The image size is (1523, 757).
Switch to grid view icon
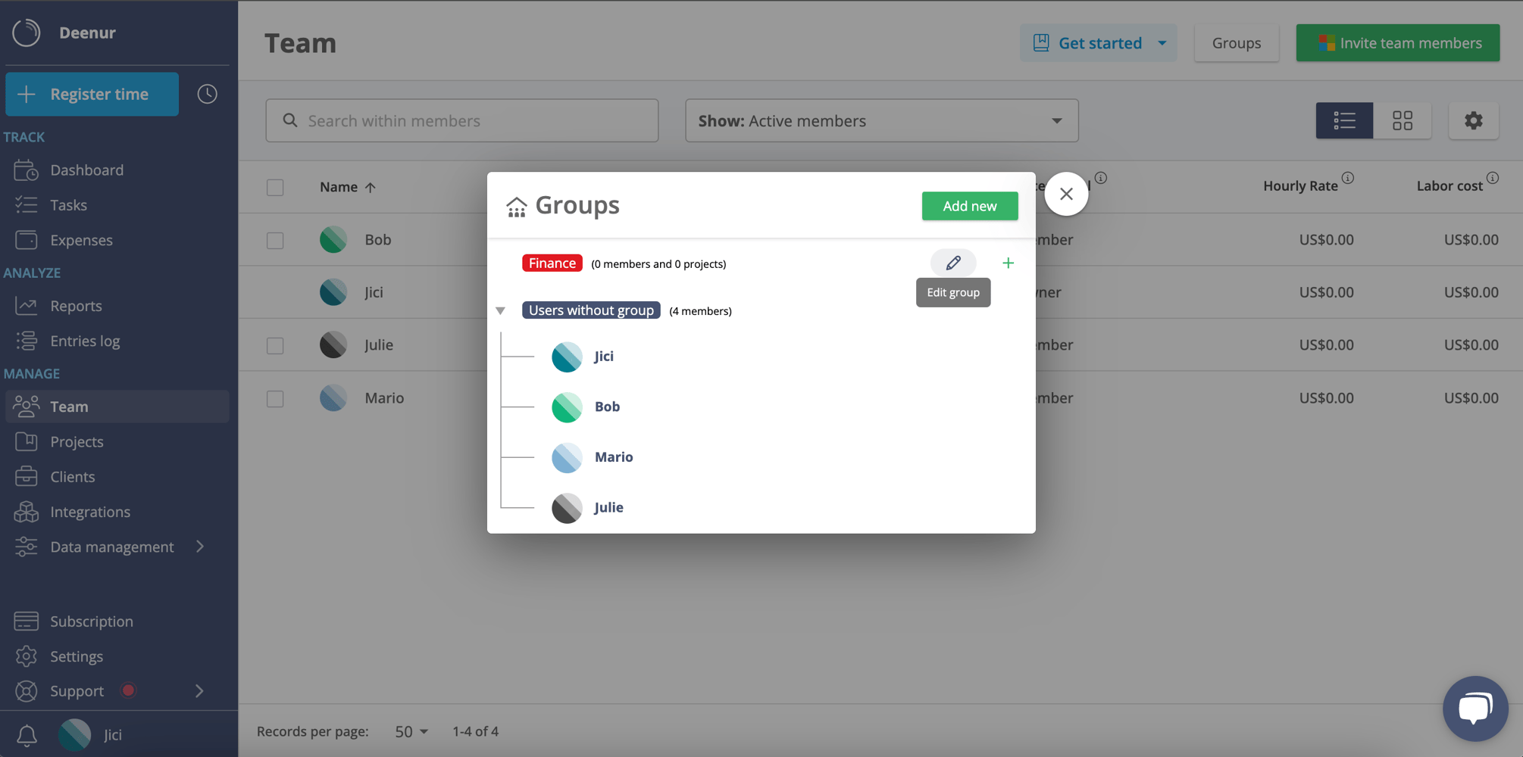point(1403,120)
